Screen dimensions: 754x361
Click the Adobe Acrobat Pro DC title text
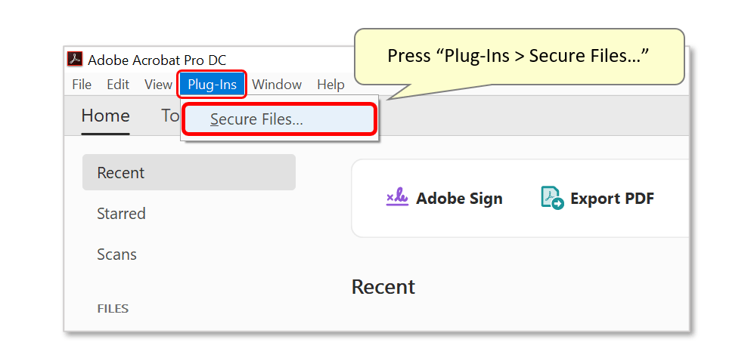coord(157,60)
